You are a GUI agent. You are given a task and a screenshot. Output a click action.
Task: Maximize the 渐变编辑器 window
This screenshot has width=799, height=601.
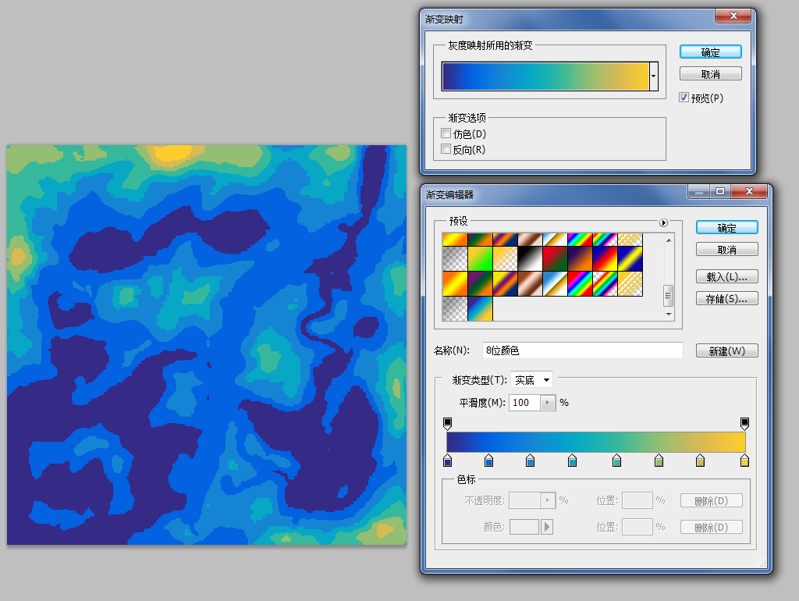pyautogui.click(x=720, y=191)
